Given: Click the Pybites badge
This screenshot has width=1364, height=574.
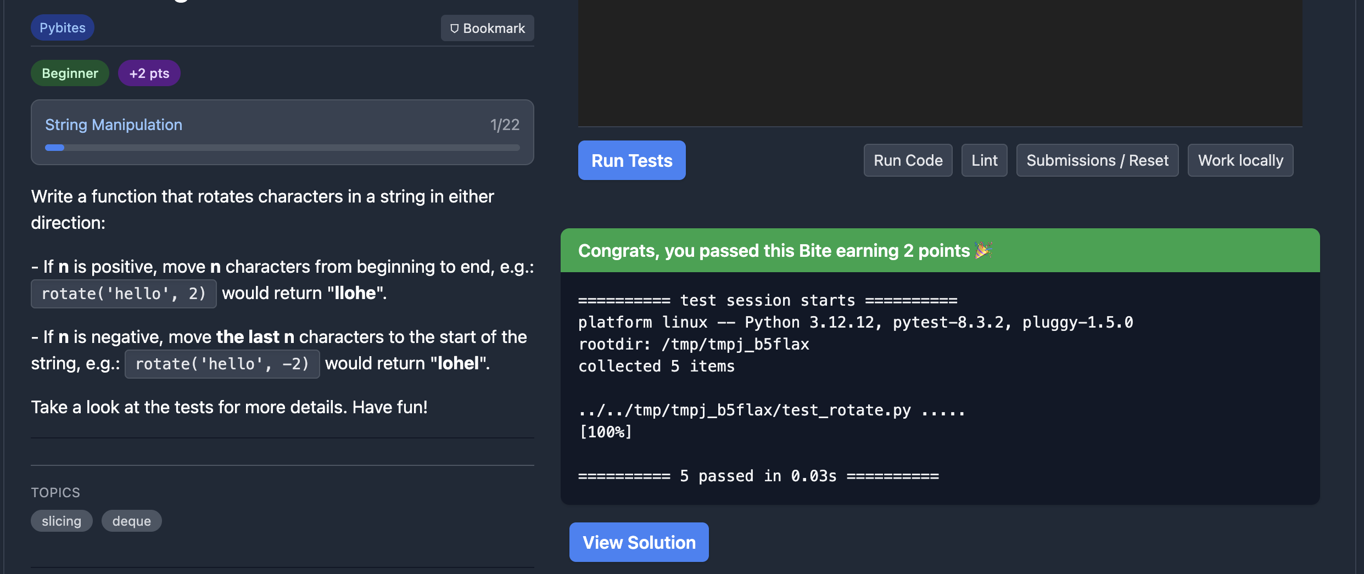Looking at the screenshot, I should [x=62, y=27].
